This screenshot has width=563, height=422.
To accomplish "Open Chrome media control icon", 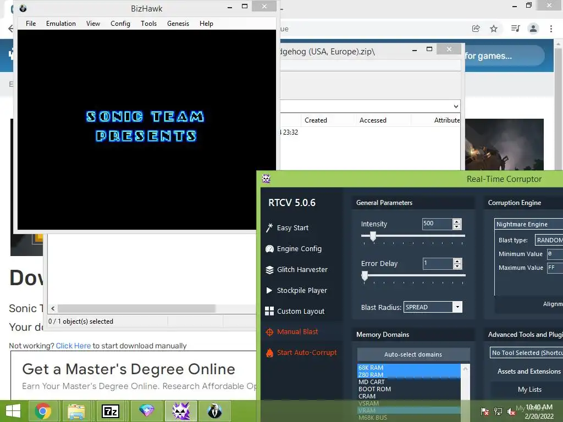I will coord(515,29).
